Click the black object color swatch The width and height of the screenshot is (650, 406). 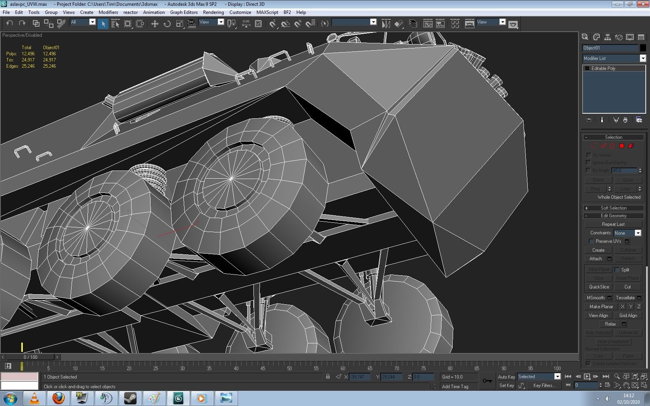(643, 48)
